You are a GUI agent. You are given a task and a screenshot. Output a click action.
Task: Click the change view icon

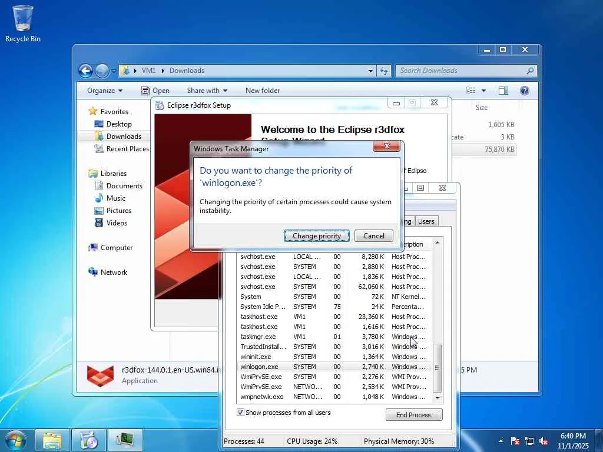pyautogui.click(x=471, y=91)
